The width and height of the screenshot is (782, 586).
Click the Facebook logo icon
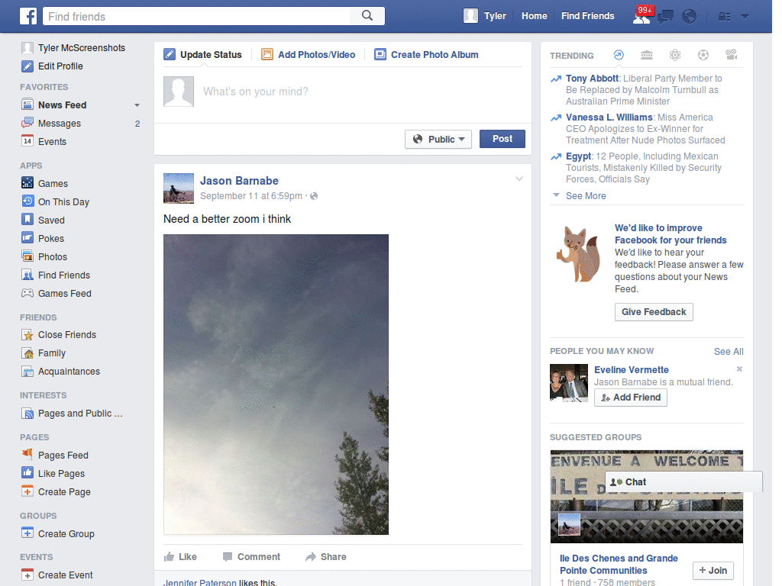tap(28, 16)
